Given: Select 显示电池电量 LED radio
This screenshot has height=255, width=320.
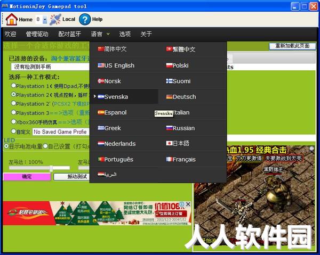Looking at the screenshot, I should point(6,146).
